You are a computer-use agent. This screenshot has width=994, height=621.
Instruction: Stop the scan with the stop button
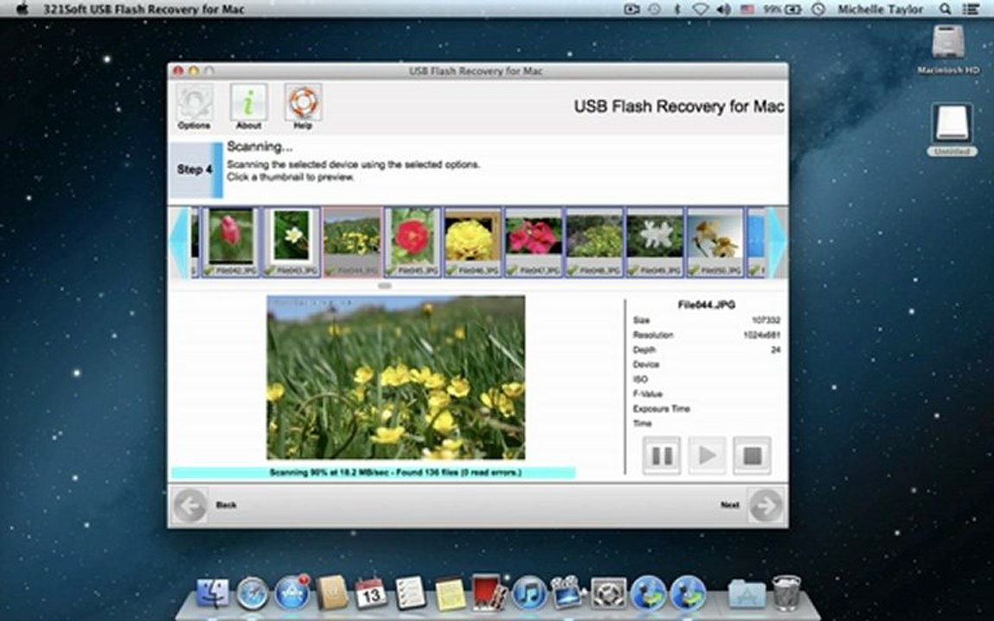click(x=752, y=455)
